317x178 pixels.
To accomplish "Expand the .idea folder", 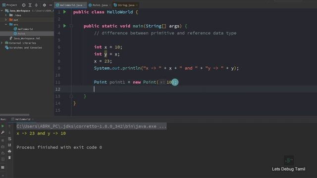I will 6,15.
